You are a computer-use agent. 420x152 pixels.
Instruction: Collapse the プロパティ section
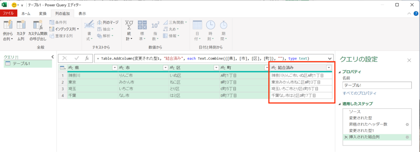click(x=340, y=72)
